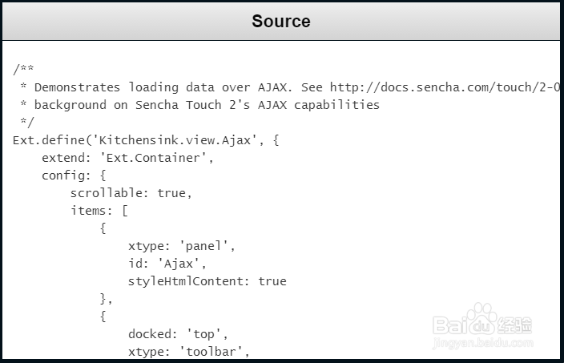Click the '},' closing brace after styleHtmlContent
The image size is (564, 363).
(107, 299)
